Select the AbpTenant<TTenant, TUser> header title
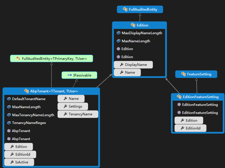225x168 pixels. pyautogui.click(x=54, y=91)
